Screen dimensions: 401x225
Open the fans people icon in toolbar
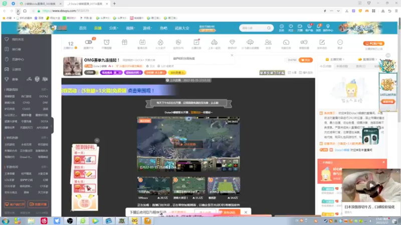[268, 42]
